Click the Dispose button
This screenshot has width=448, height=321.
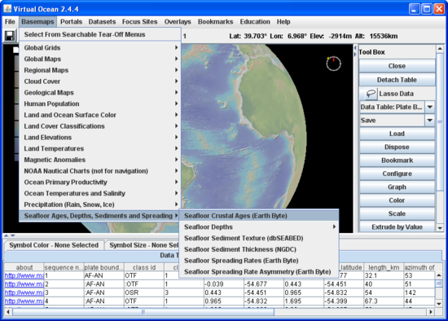(397, 147)
